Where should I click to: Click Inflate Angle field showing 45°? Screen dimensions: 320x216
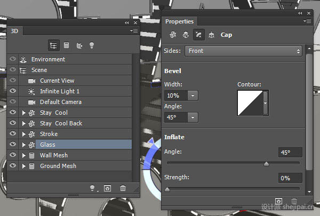tap(290, 153)
